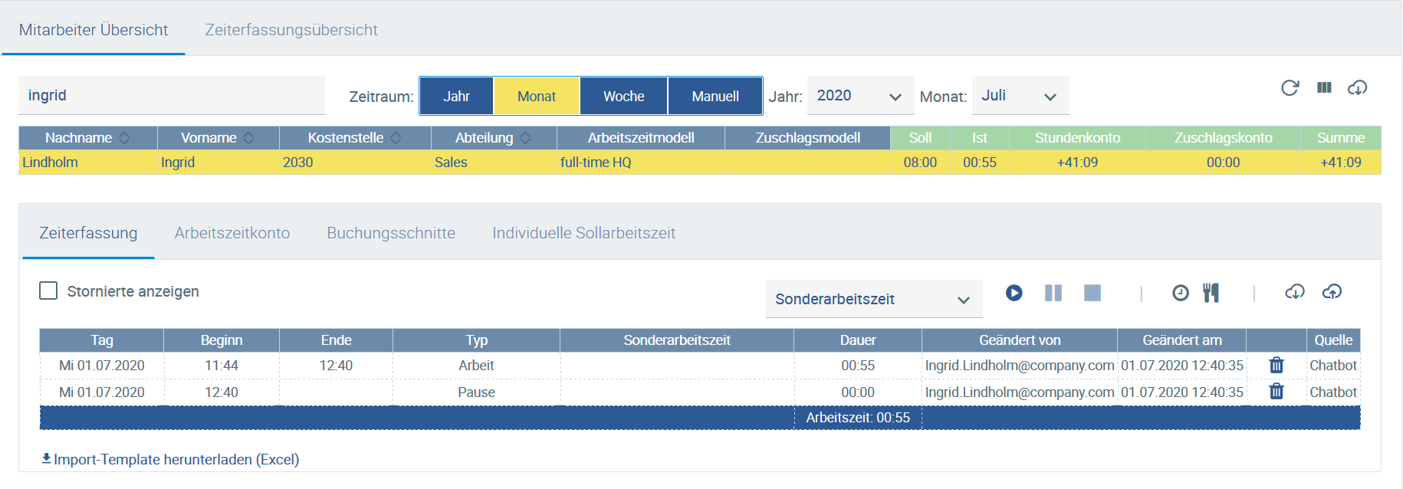Select Manuell time range
The height and width of the screenshot is (489, 1403).
(x=715, y=97)
